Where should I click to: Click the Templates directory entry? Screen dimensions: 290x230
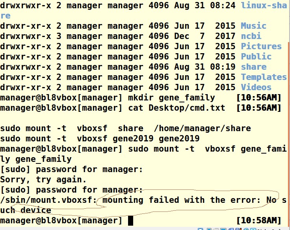264,77
